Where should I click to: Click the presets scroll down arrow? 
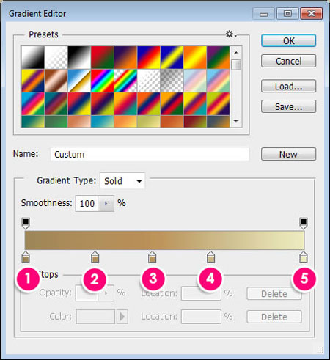236,121
